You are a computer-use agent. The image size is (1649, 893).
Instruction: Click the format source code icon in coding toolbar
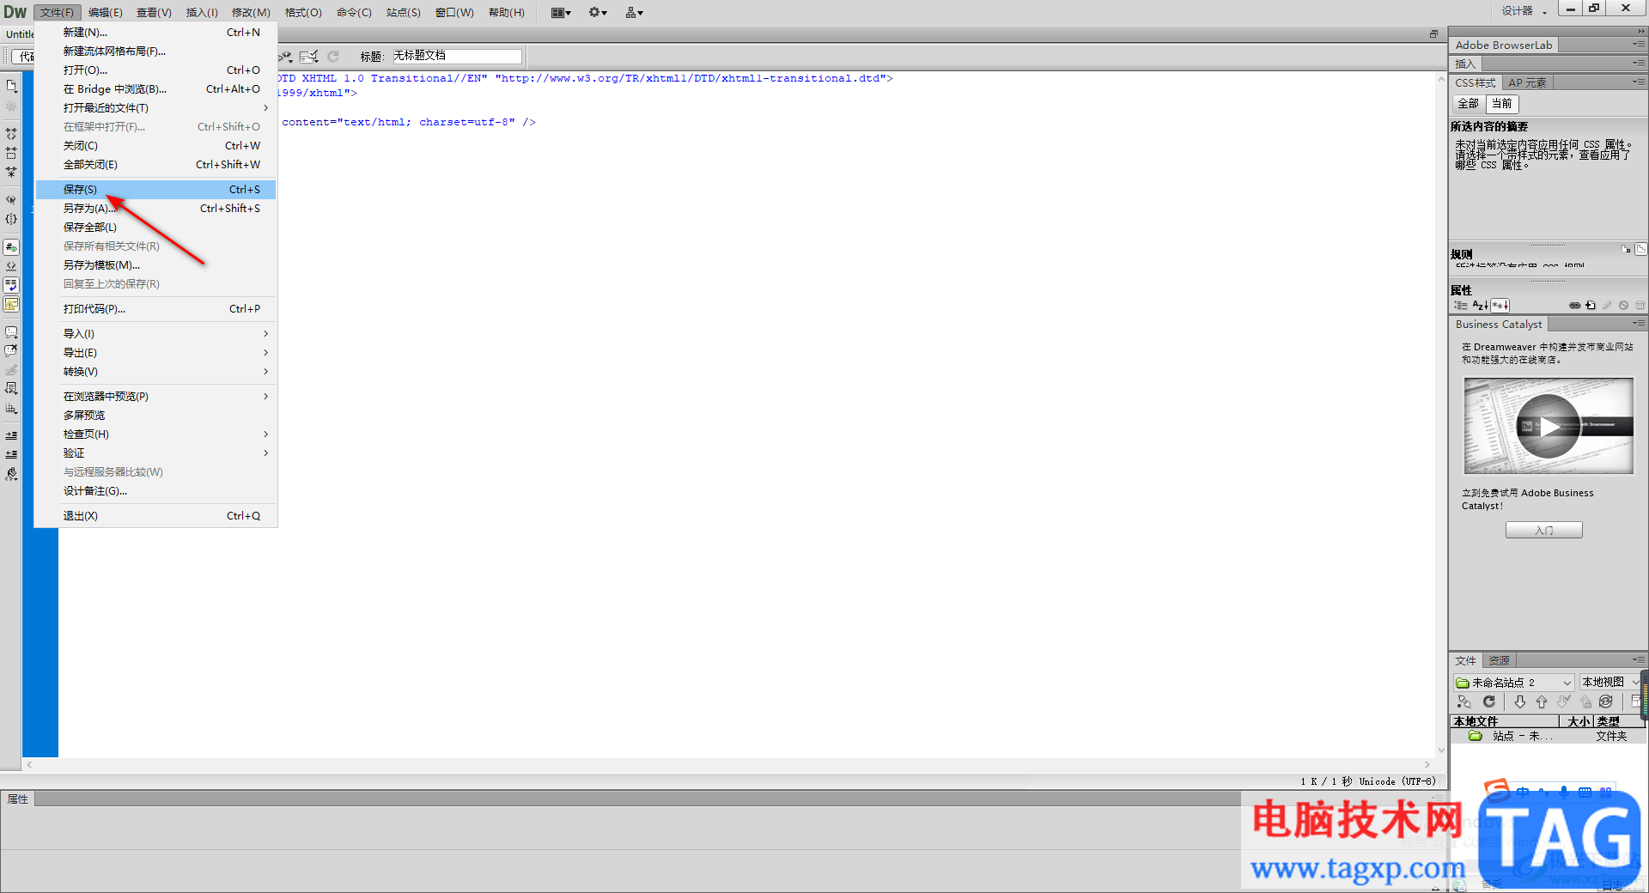pyautogui.click(x=11, y=474)
